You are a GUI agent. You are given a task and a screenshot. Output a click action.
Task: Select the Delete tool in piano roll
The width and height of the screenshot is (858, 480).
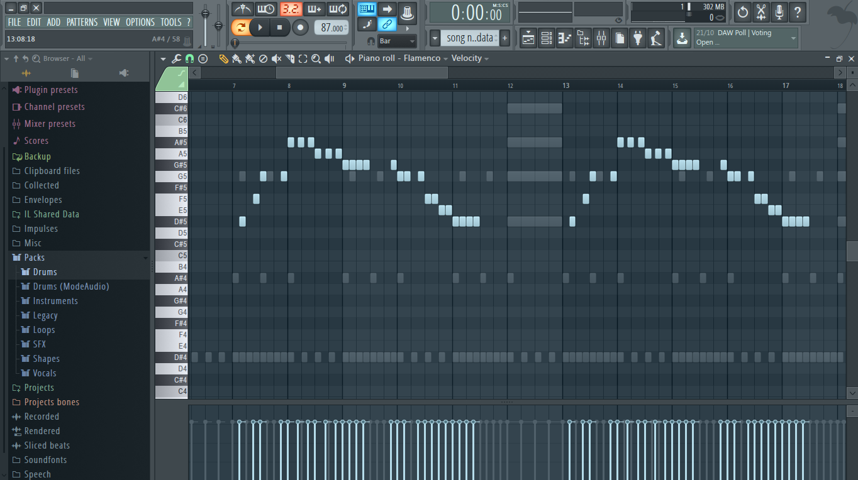click(x=263, y=58)
